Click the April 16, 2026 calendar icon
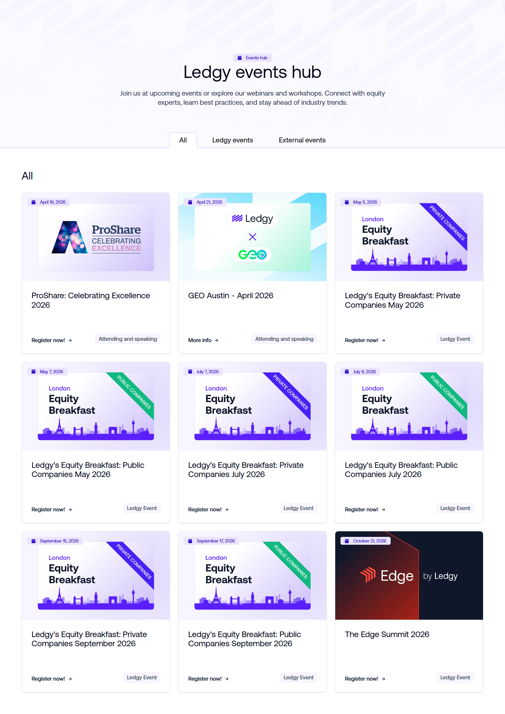Image resolution: width=505 pixels, height=714 pixels. (33, 202)
